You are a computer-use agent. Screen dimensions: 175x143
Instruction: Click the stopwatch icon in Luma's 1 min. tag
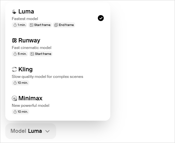[15, 25]
